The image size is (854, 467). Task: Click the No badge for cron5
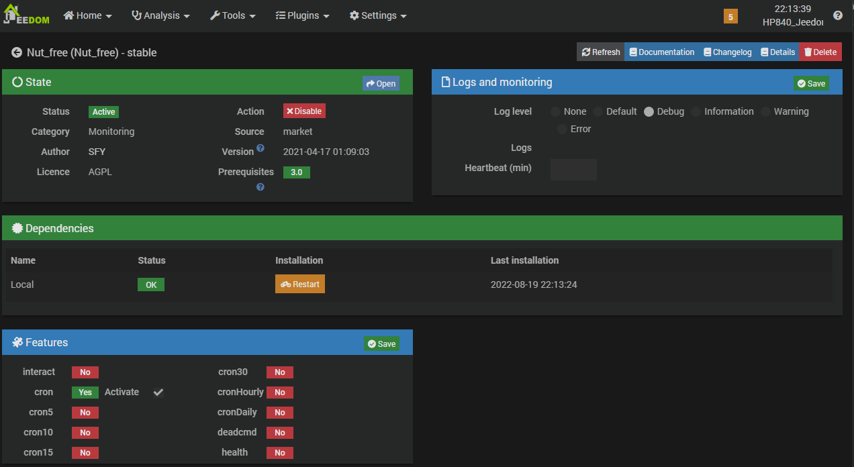pos(85,413)
